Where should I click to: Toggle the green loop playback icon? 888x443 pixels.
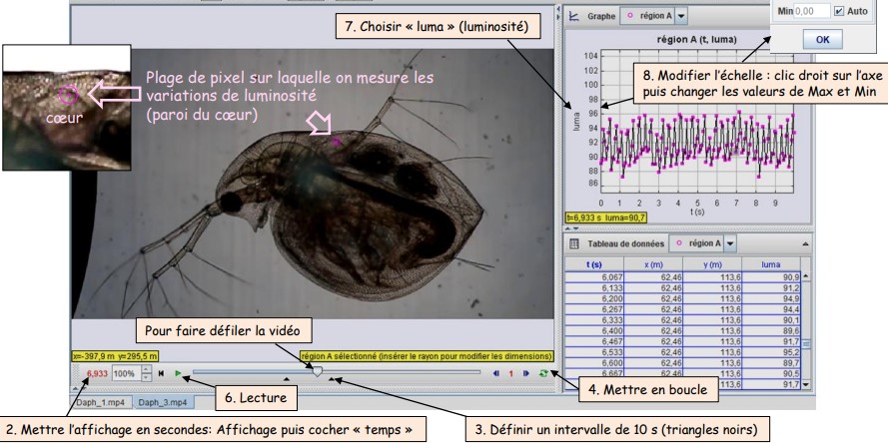[x=541, y=372]
